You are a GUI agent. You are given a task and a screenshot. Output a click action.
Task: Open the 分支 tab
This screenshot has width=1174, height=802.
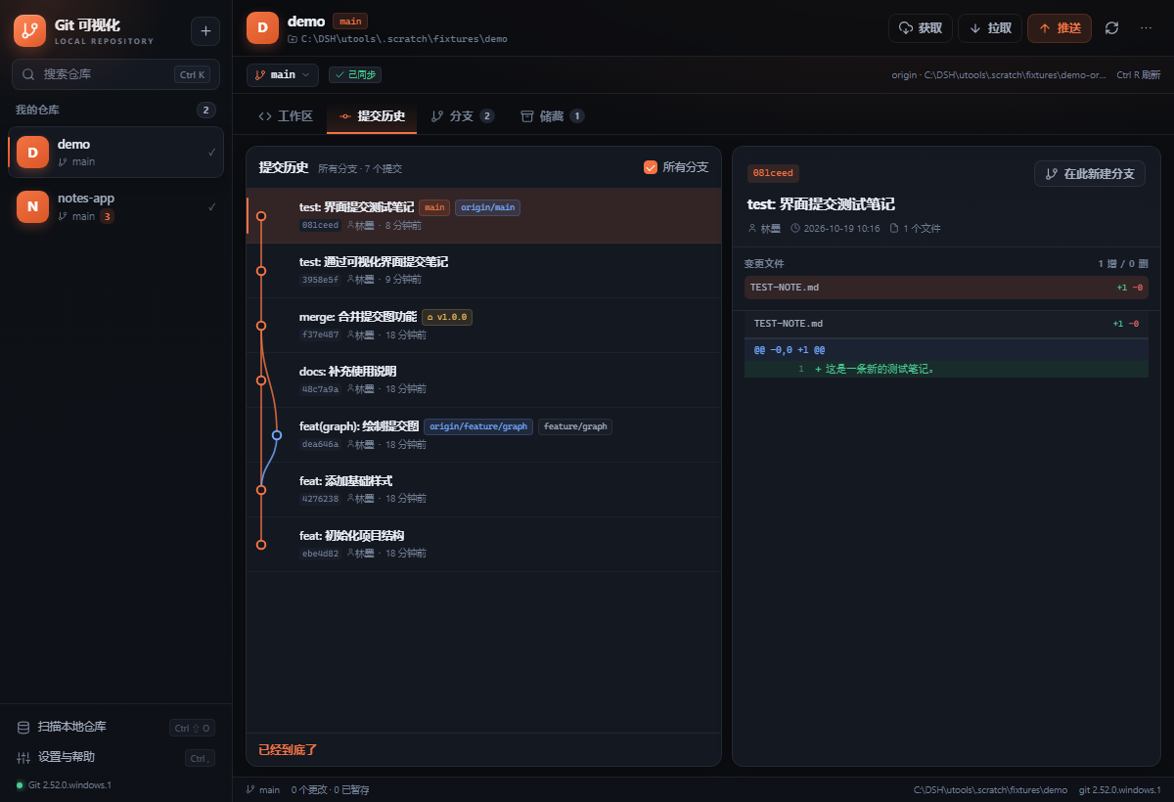click(x=463, y=116)
